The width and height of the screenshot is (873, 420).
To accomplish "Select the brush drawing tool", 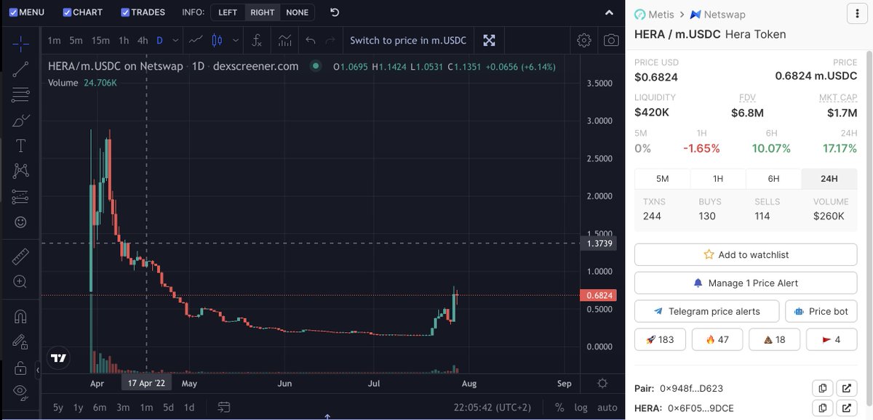I will pos(20,120).
